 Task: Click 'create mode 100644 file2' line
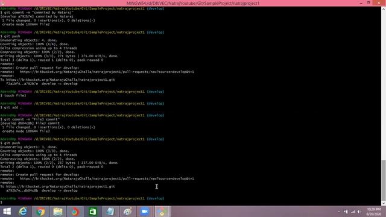(x=26, y=24)
